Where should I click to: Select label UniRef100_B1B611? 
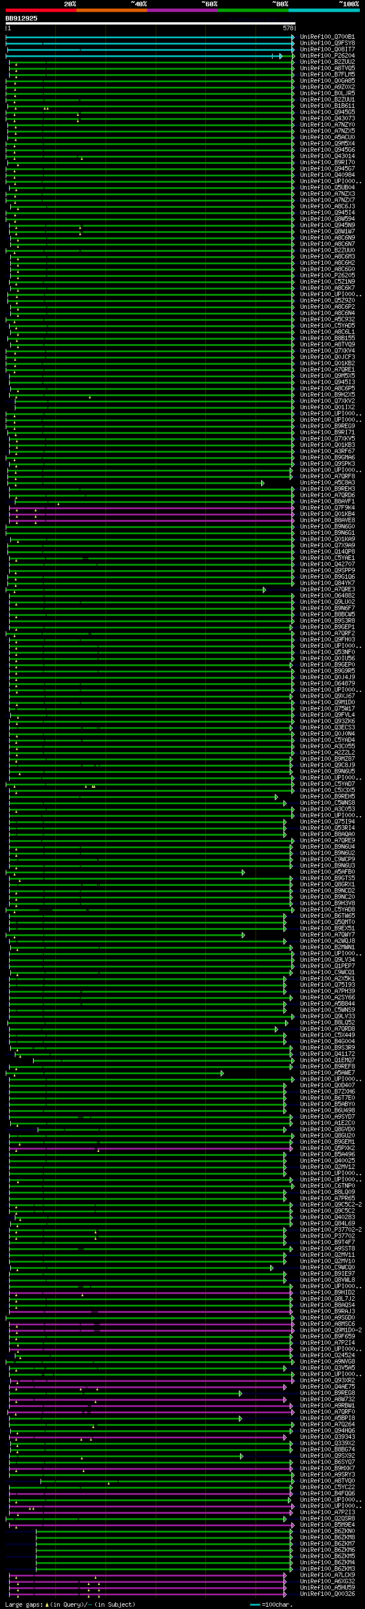coord(327,106)
